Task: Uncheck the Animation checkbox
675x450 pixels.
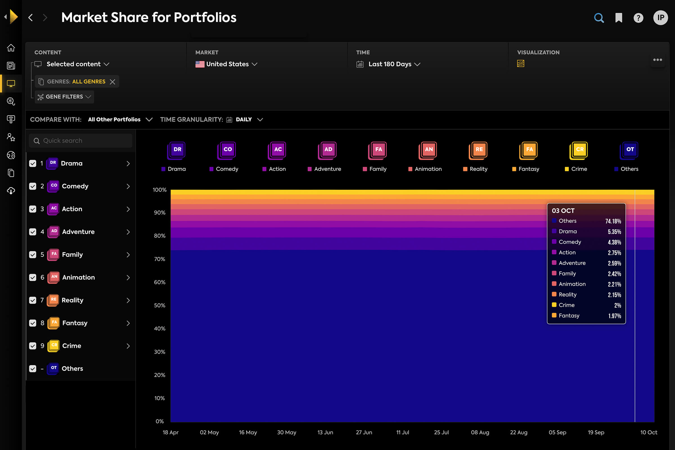Action: 33,277
